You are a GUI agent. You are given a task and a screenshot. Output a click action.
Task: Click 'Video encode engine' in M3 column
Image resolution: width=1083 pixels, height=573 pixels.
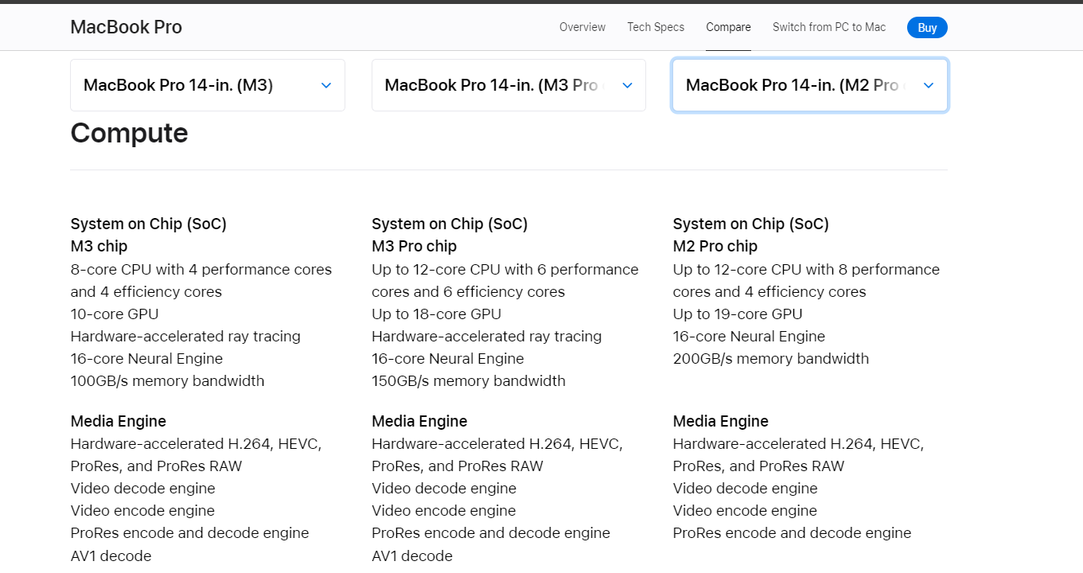143,510
